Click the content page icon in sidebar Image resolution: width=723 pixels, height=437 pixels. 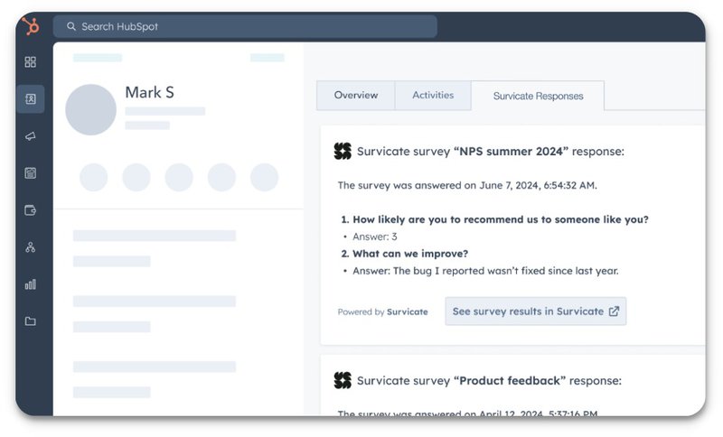31,172
